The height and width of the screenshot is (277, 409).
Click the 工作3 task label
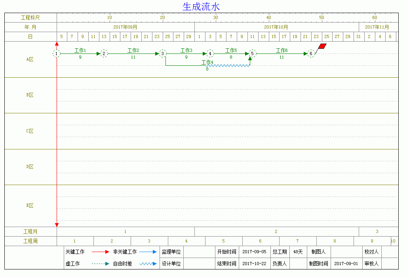point(186,50)
